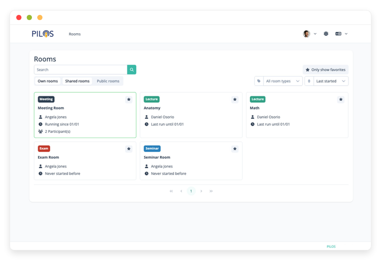
Task: Open the Meeting Room card title
Action: pyautogui.click(x=51, y=108)
